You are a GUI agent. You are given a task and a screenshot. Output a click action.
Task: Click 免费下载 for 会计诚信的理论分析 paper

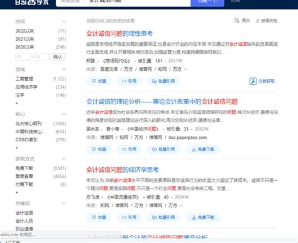click(203, 149)
